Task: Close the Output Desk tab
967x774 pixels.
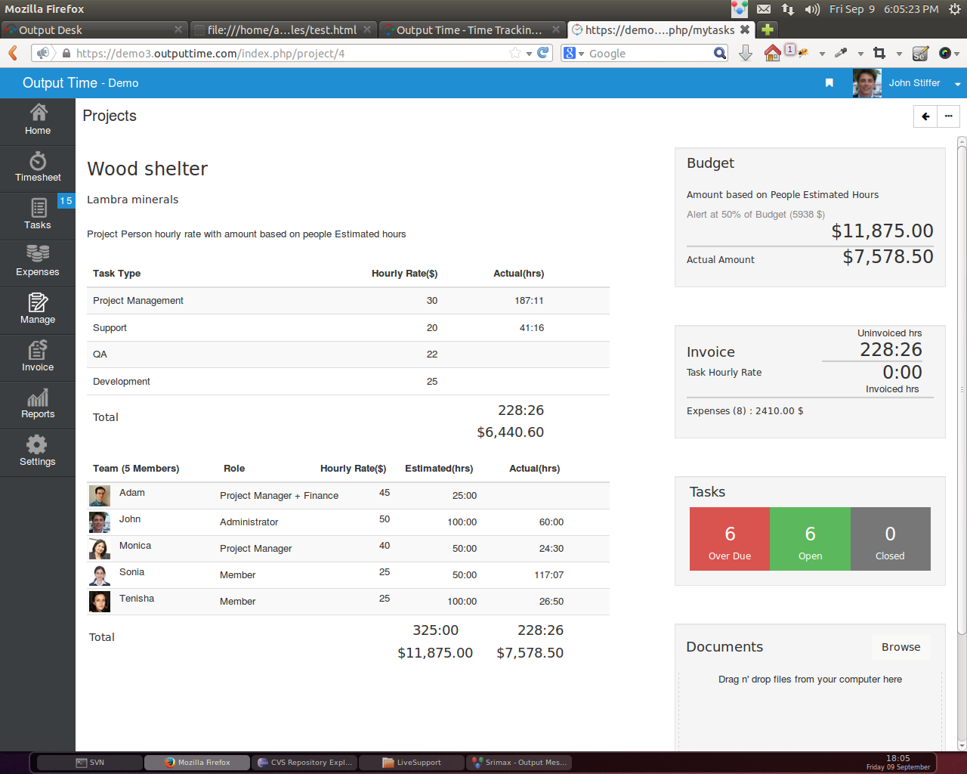Action: coord(178,29)
